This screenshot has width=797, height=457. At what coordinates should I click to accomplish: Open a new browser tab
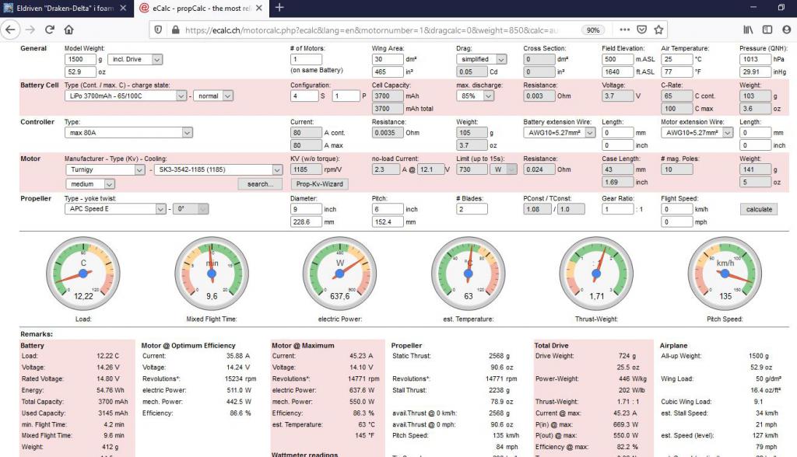pyautogui.click(x=279, y=8)
